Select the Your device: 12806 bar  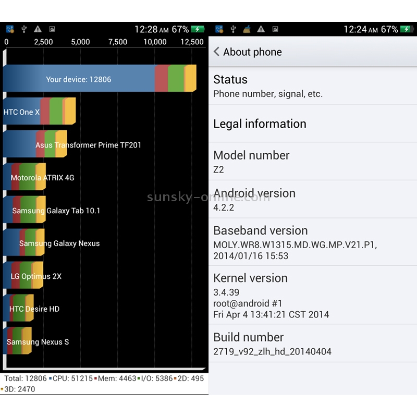point(100,79)
